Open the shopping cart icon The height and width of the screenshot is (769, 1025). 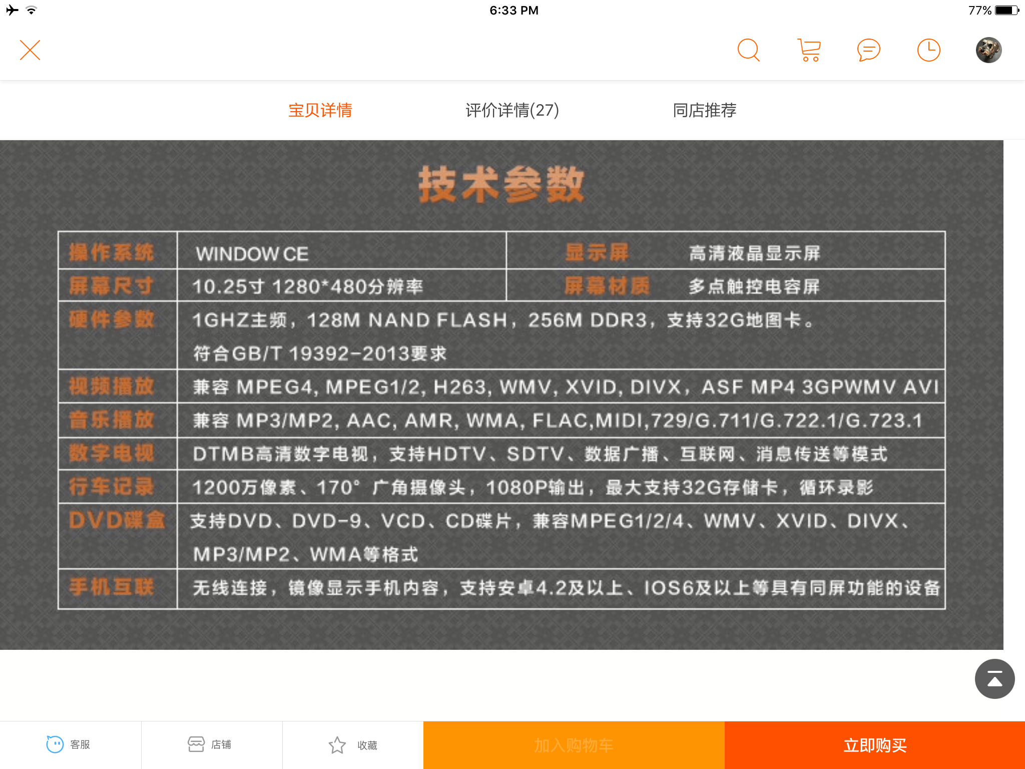click(809, 50)
